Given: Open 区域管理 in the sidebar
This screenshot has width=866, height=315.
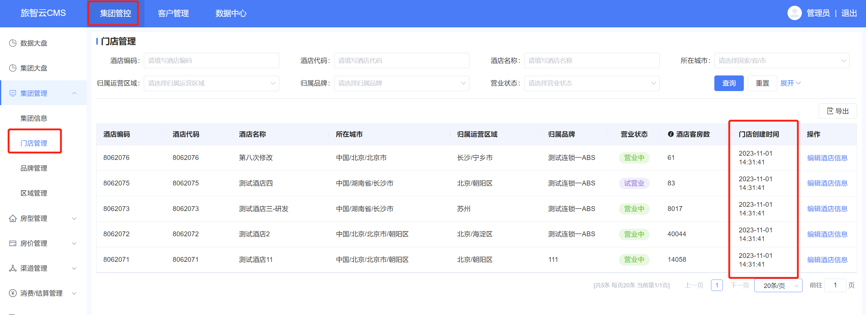Looking at the screenshot, I should [34, 193].
